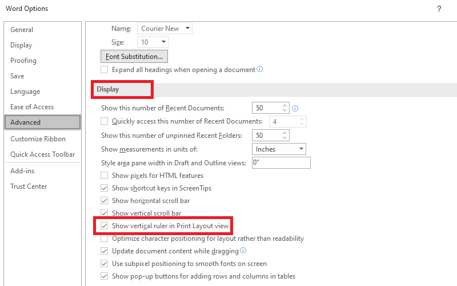Image resolution: width=457 pixels, height=286 pixels.
Task: Enable Show pixels for HTML features
Action: [x=105, y=176]
